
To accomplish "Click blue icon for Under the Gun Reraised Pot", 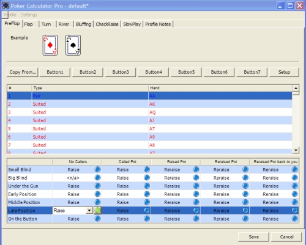I will (245, 186).
